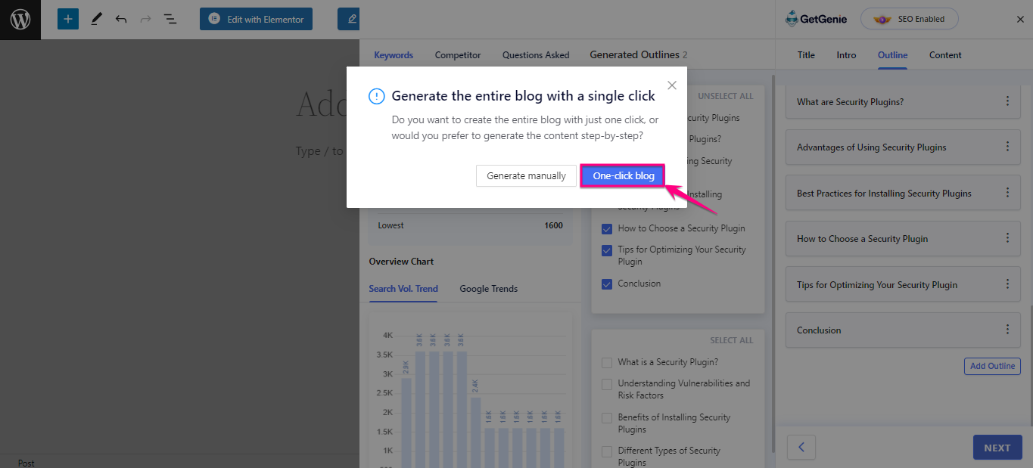
Task: Open options for Conclusion outline
Action: [1007, 330]
